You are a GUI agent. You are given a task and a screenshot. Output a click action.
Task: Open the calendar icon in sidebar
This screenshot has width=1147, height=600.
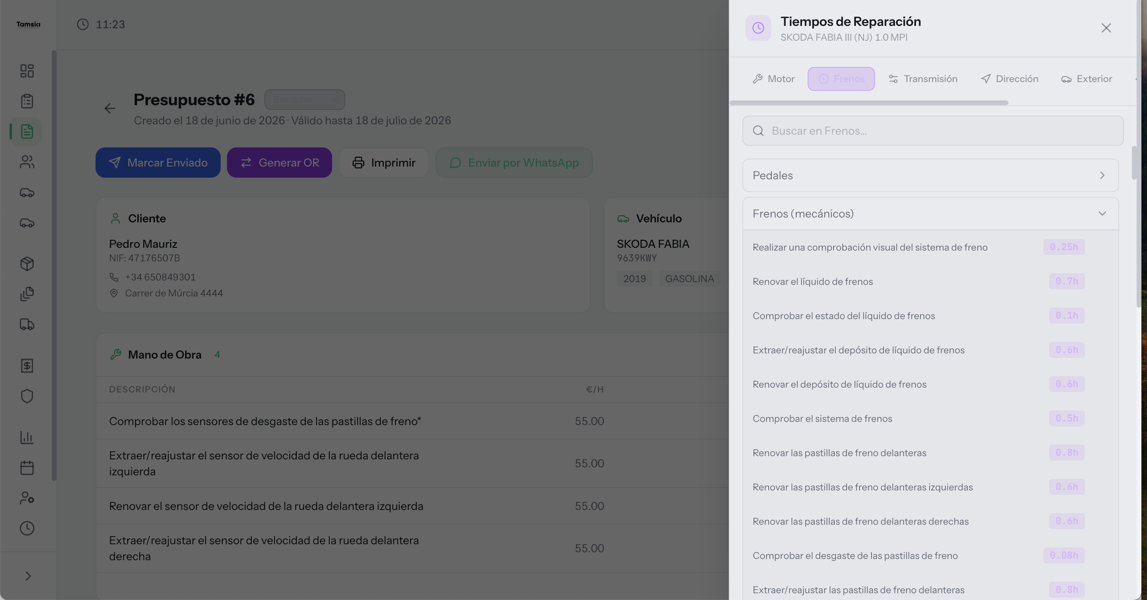click(x=27, y=468)
